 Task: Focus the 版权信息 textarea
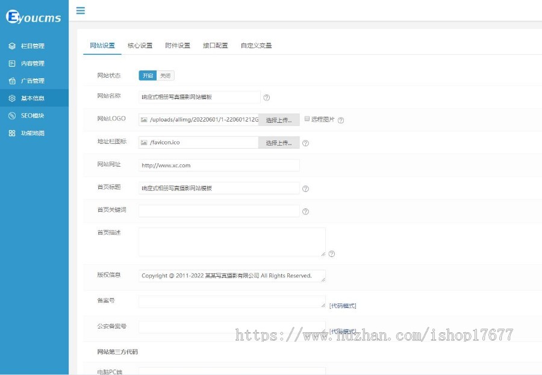tap(232, 276)
